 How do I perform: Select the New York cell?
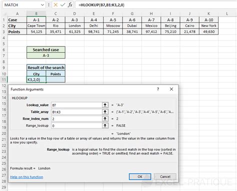208,26
